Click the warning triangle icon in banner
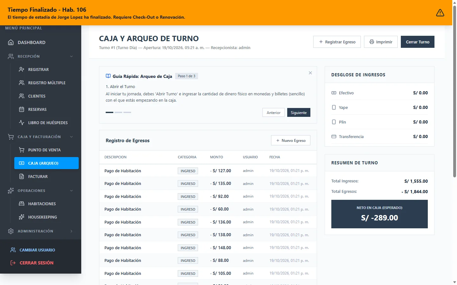The image size is (457, 285). click(x=440, y=13)
